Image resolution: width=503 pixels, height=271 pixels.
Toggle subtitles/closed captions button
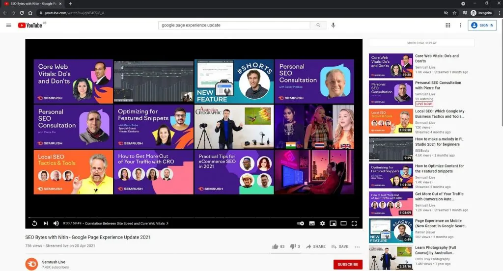pos(312,223)
